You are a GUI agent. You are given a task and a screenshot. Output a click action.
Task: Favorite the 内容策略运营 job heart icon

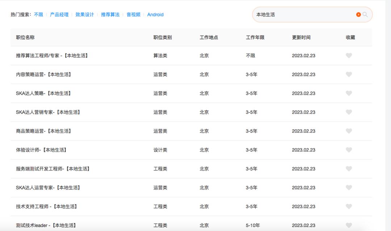[349, 74]
